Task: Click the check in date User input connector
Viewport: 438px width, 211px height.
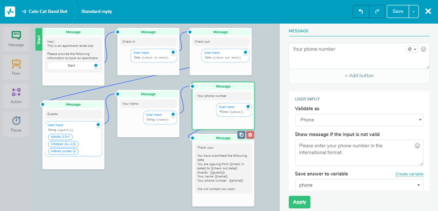Action: point(173,52)
